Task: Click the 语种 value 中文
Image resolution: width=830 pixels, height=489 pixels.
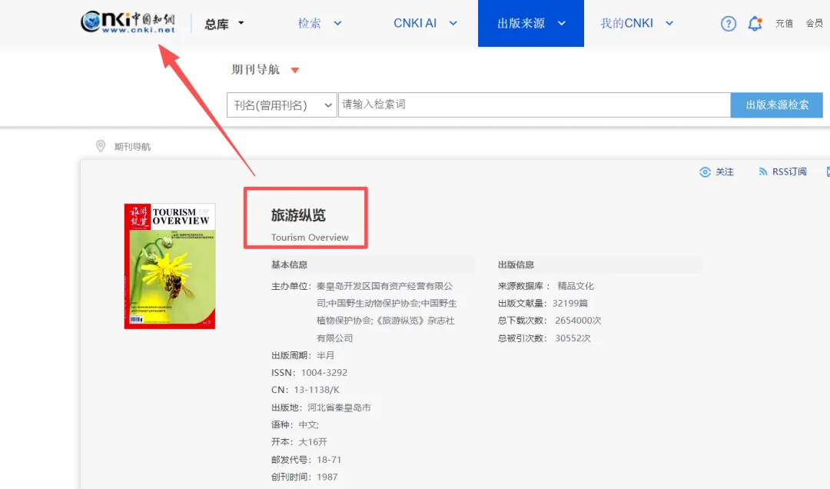Action: [308, 425]
